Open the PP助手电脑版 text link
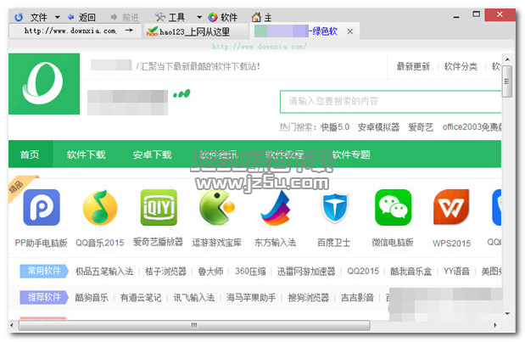 pyautogui.click(x=42, y=243)
